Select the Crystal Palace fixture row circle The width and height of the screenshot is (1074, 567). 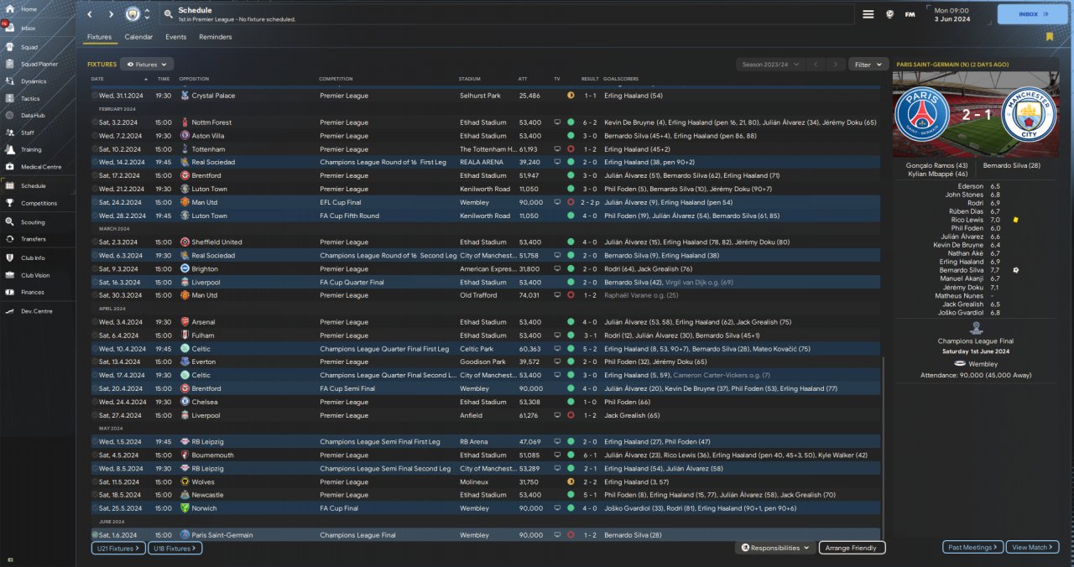(x=95, y=96)
